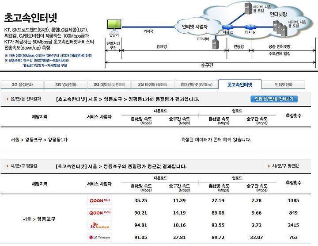Click the 인터넷망 label in the diagram
The height and width of the screenshot is (246, 318).
278,14
